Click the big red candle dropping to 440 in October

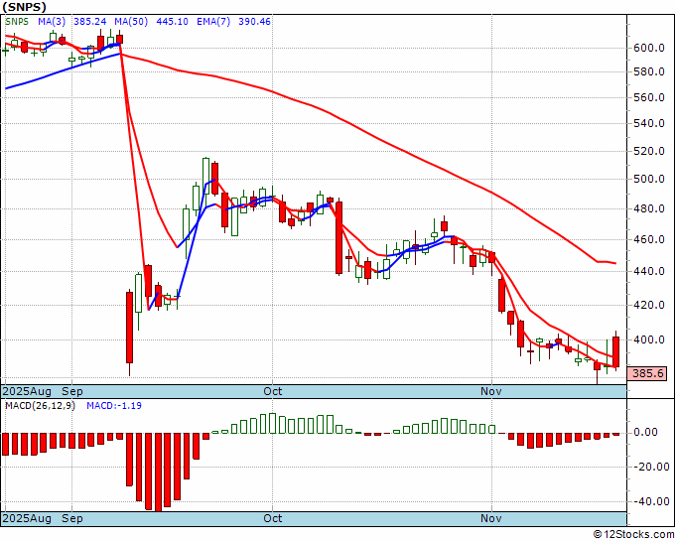click(339, 237)
